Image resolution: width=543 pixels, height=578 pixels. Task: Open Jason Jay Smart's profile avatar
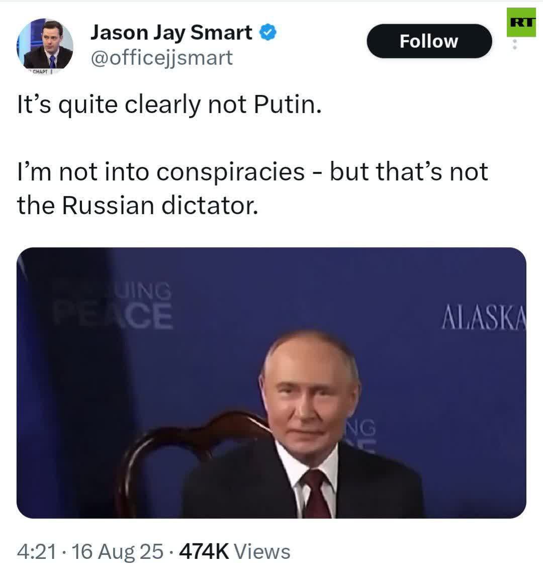tap(45, 45)
